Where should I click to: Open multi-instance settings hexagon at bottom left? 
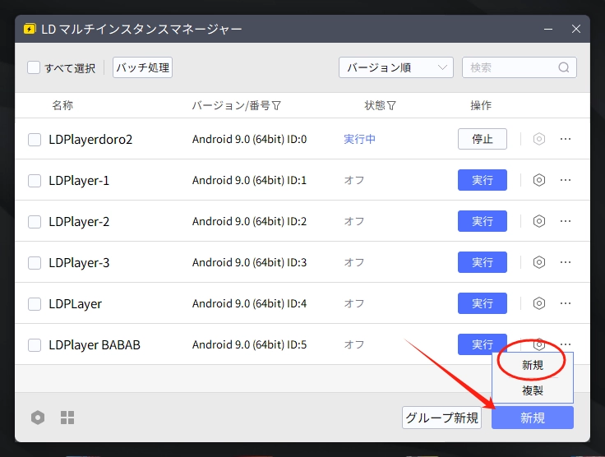[38, 418]
